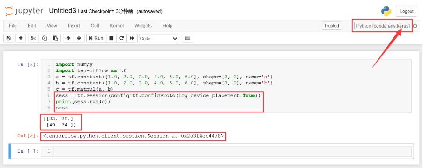Rename notebook by clicking Untitled3 title
This screenshot has height=168, width=423.
pos(62,11)
